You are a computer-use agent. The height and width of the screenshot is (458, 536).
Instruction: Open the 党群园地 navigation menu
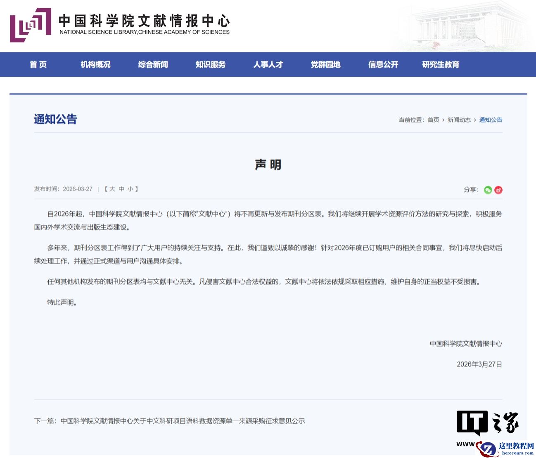click(325, 64)
